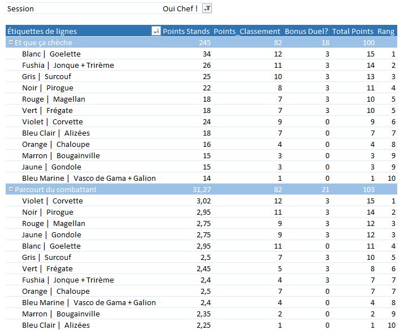Collapse the Parcourt du combattant group
The height and width of the screenshot is (330, 404).
click(x=10, y=190)
